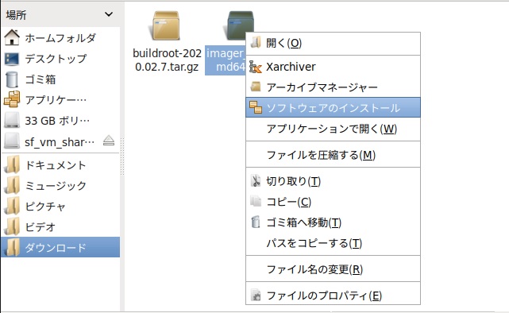Choose 開く(O) from the context menu
Image resolution: width=509 pixels, height=313 pixels.
[x=333, y=43]
